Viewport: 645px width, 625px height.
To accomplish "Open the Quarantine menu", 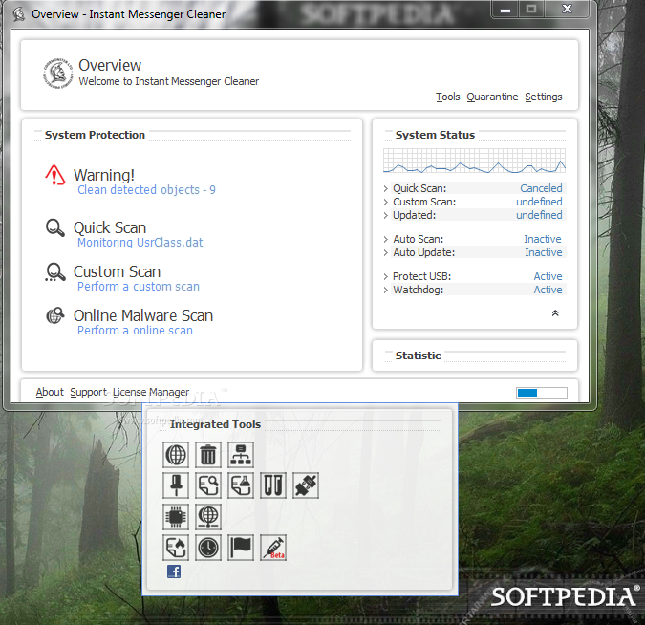I will coord(492,97).
